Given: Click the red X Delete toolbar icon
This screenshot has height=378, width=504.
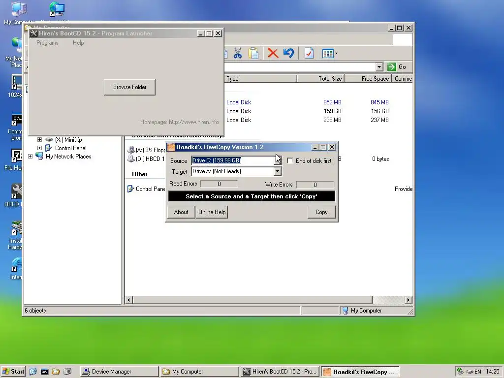Looking at the screenshot, I should [273, 53].
